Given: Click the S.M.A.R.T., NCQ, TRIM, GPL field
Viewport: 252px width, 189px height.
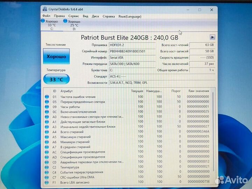Looking at the screenshot, I should [x=162, y=83].
